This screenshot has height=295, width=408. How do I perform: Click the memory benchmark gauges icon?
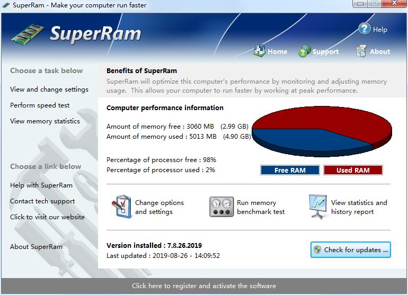pyautogui.click(x=221, y=207)
